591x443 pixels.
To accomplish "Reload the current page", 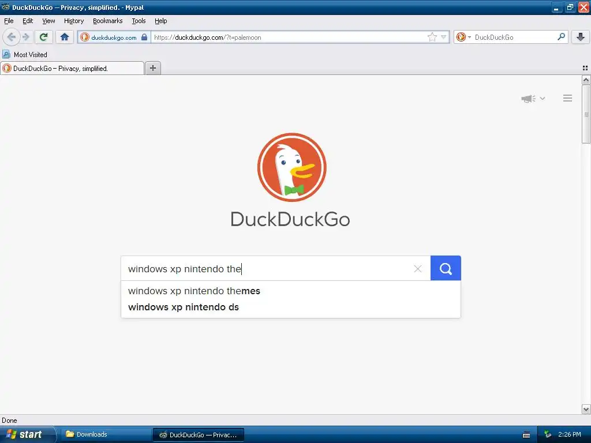I will pos(44,37).
